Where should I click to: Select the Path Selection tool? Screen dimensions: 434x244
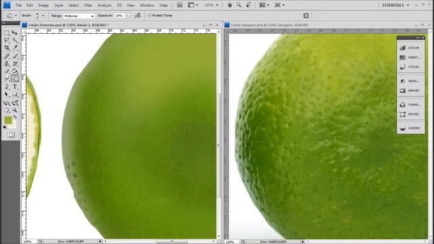pos(7,95)
